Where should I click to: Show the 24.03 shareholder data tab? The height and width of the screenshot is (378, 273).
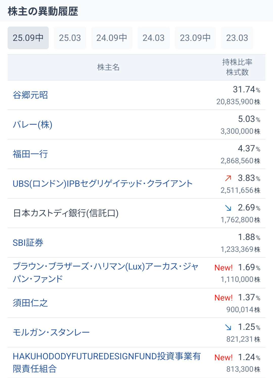153,38
